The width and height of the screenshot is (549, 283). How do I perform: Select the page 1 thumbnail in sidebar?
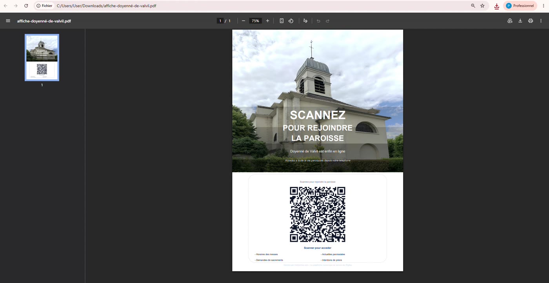coord(42,58)
